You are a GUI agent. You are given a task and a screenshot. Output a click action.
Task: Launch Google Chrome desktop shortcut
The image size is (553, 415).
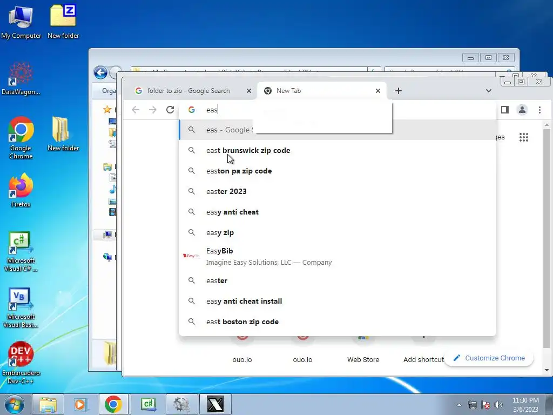tap(21, 138)
